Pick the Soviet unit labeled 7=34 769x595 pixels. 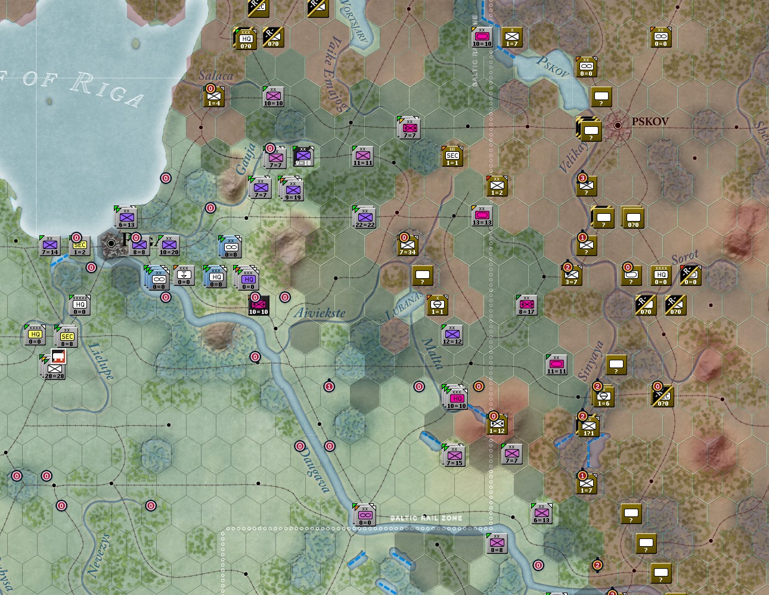pyautogui.click(x=408, y=245)
